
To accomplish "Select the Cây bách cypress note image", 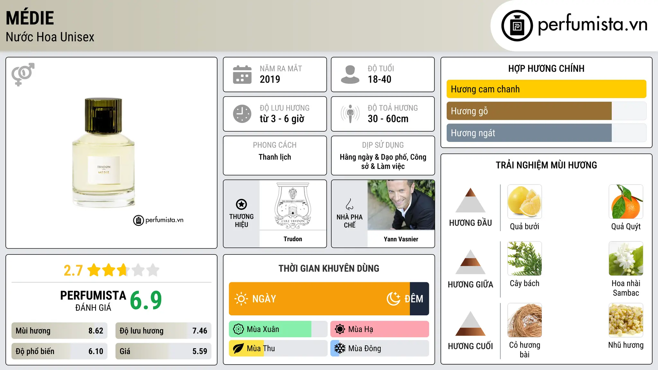I will click(x=525, y=259).
